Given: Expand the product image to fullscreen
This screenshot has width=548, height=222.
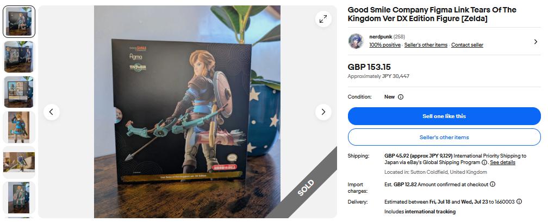Looking at the screenshot, I should [x=323, y=19].
